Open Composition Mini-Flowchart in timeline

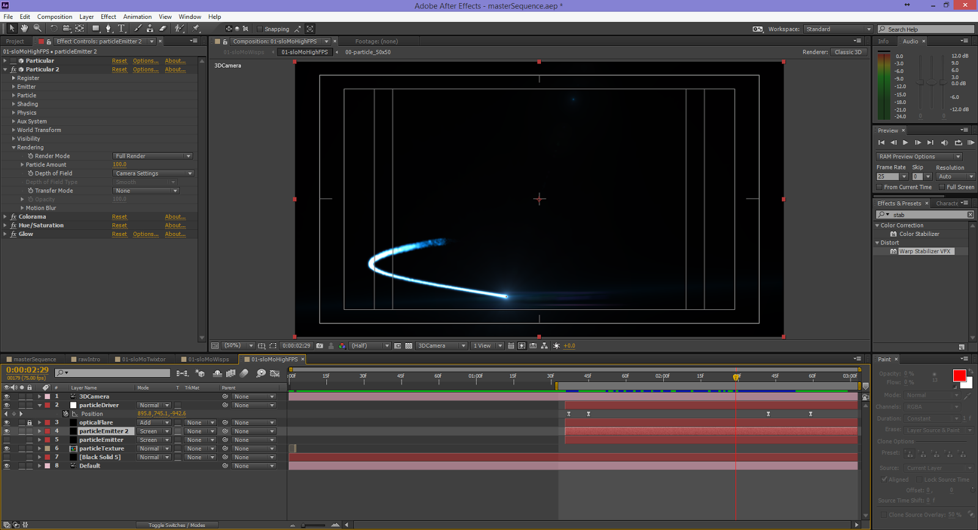tap(182, 373)
